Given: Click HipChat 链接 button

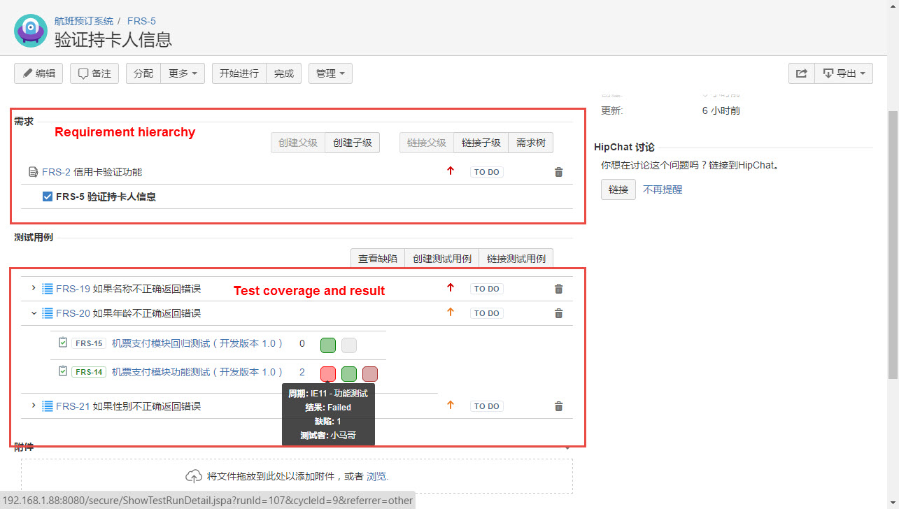Looking at the screenshot, I should click(x=618, y=189).
